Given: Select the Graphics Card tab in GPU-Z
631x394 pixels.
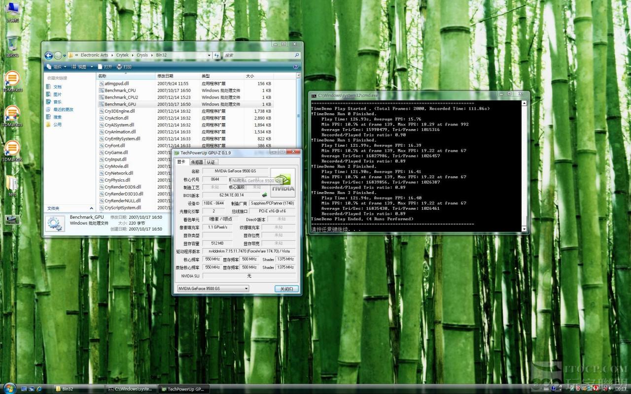Looking at the screenshot, I should [x=181, y=162].
